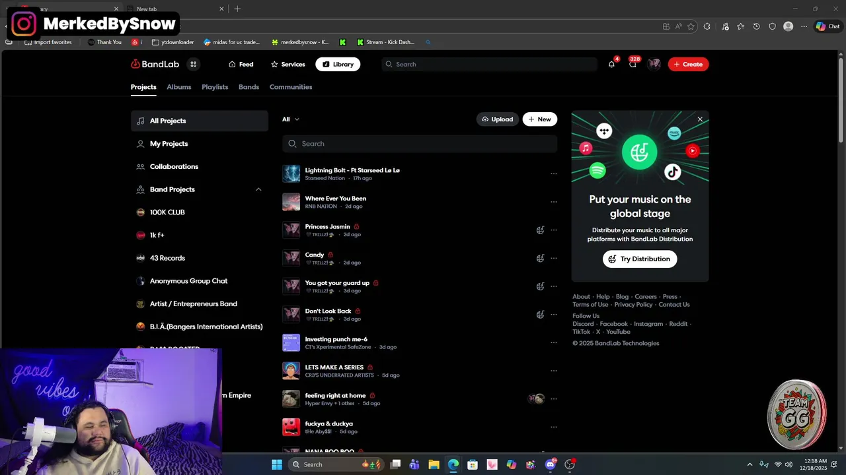Open the Lightning Bolt project thumbnail
The width and height of the screenshot is (846, 475).
click(x=291, y=174)
